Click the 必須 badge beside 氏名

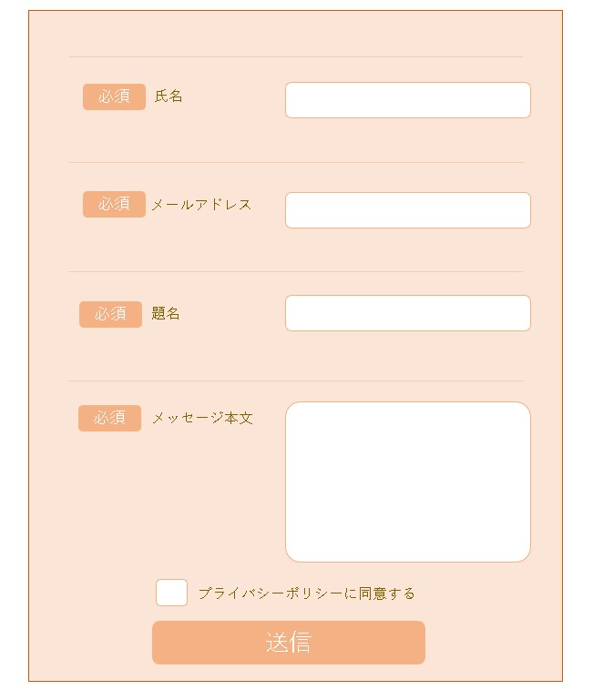click(114, 96)
